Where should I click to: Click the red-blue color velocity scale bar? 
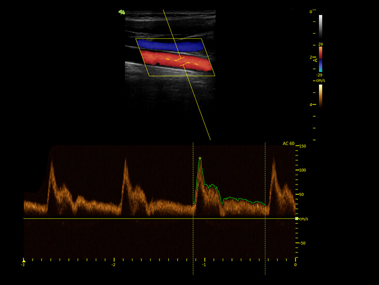click(320, 59)
